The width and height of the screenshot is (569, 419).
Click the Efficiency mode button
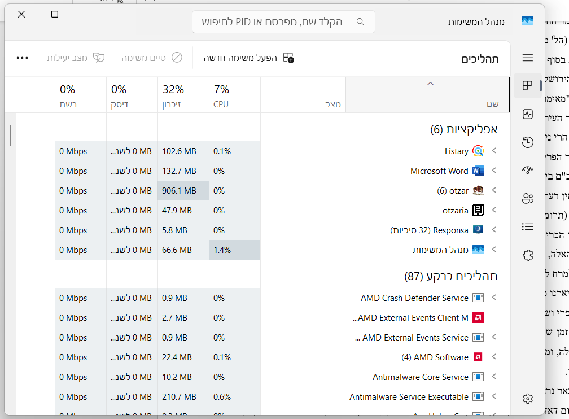pyautogui.click(x=76, y=58)
